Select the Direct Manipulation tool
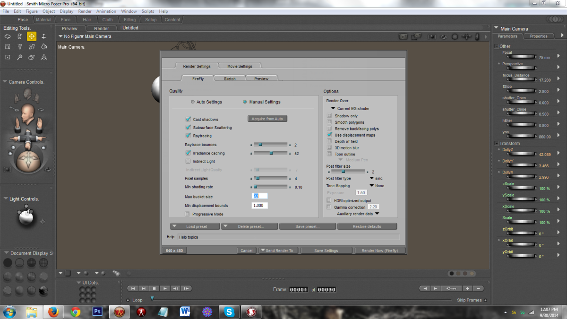The height and width of the screenshot is (319, 567). (x=44, y=57)
